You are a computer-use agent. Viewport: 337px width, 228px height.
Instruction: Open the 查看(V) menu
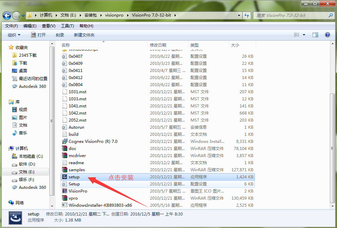click(x=49, y=26)
